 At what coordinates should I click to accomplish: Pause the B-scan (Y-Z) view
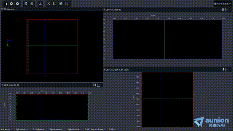[223, 10]
